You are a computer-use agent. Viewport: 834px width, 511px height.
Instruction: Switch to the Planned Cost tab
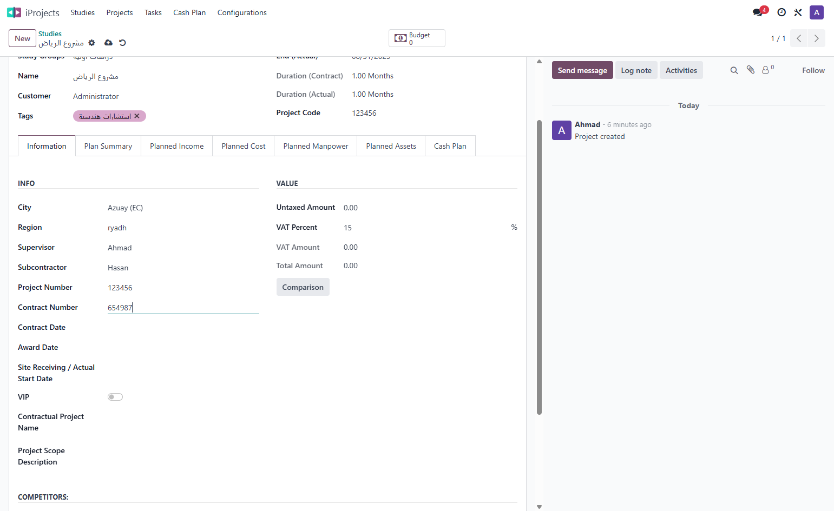tap(244, 146)
